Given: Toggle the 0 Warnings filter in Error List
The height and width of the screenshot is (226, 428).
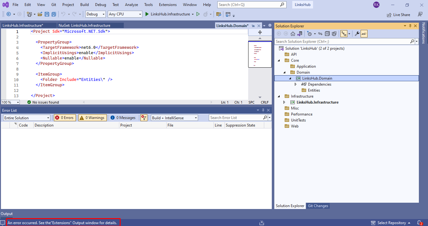Looking at the screenshot, I should (x=92, y=117).
